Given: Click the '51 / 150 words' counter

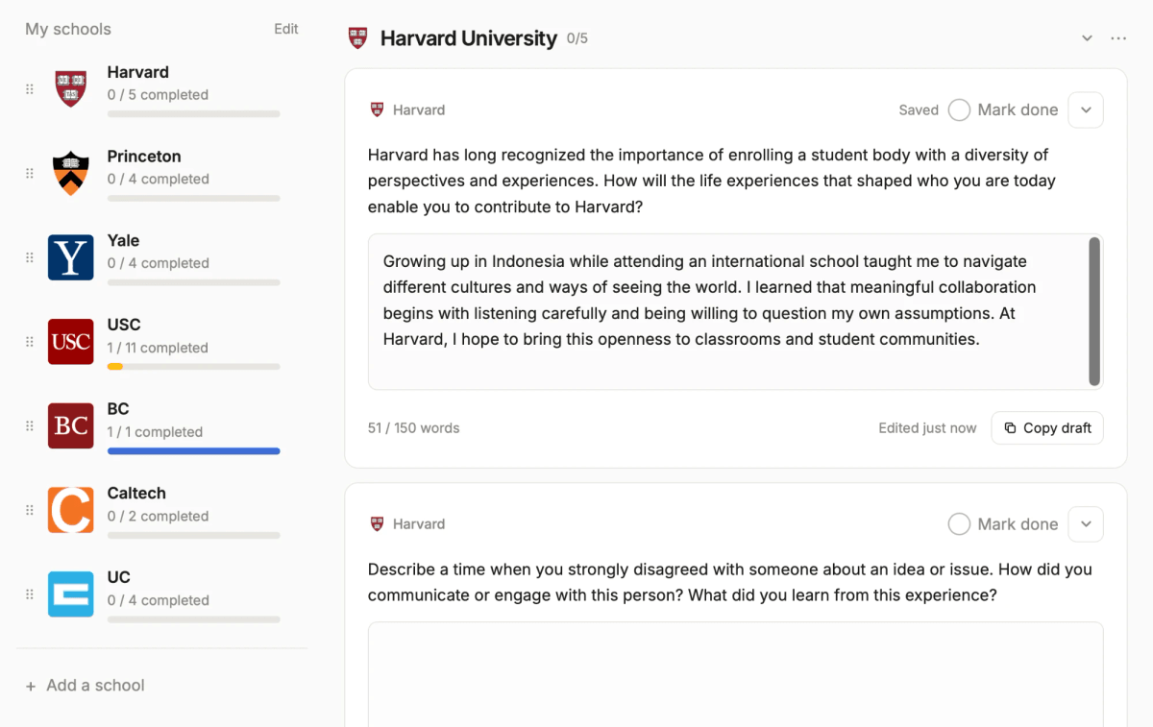Looking at the screenshot, I should pos(413,428).
